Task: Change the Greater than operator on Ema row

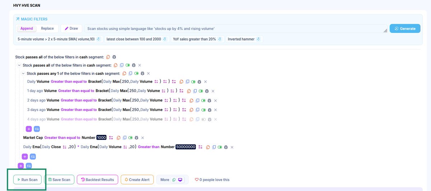Action: click(149, 147)
